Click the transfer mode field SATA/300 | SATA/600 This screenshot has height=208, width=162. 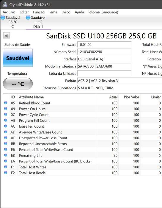104,66
